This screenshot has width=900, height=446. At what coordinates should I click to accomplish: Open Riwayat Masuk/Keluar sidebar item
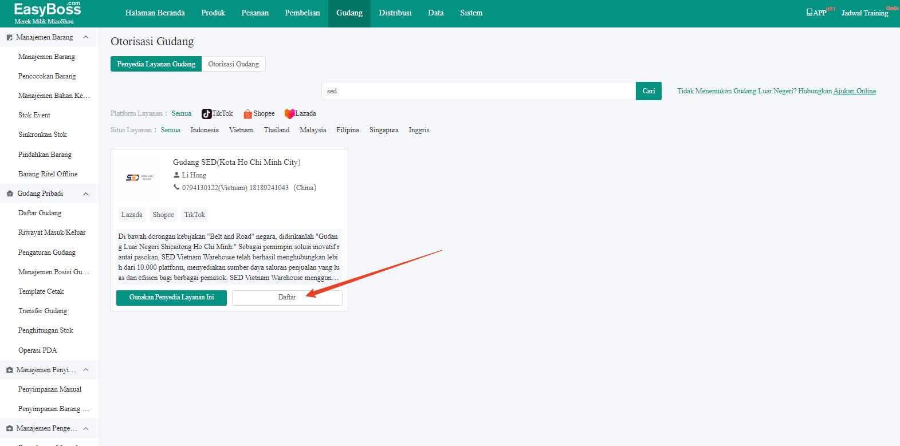52,232
